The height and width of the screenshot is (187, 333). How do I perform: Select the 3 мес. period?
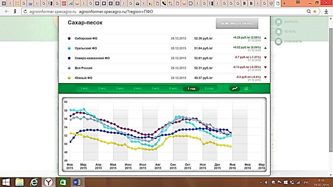[x=120, y=89]
